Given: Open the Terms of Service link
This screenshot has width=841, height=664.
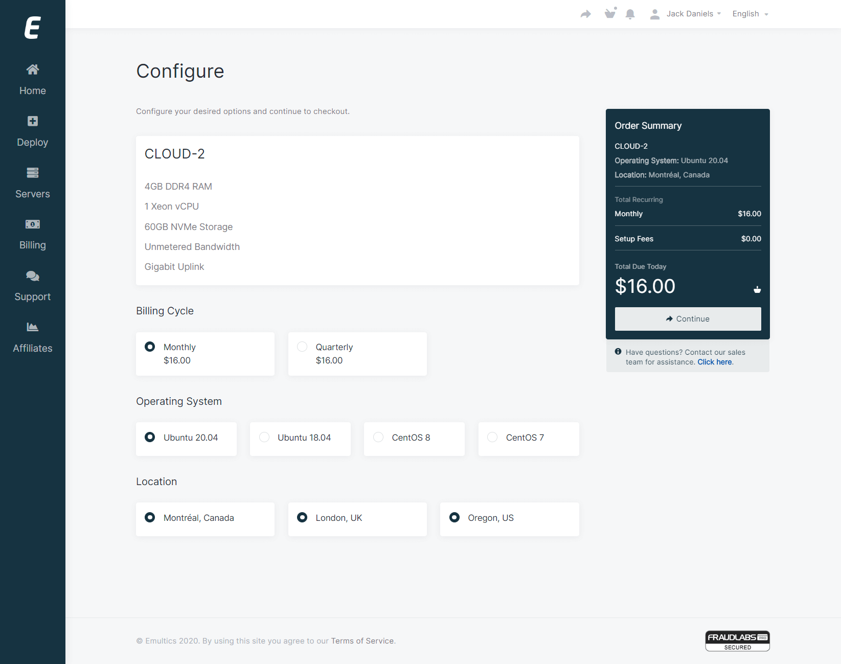Looking at the screenshot, I should (x=362, y=641).
